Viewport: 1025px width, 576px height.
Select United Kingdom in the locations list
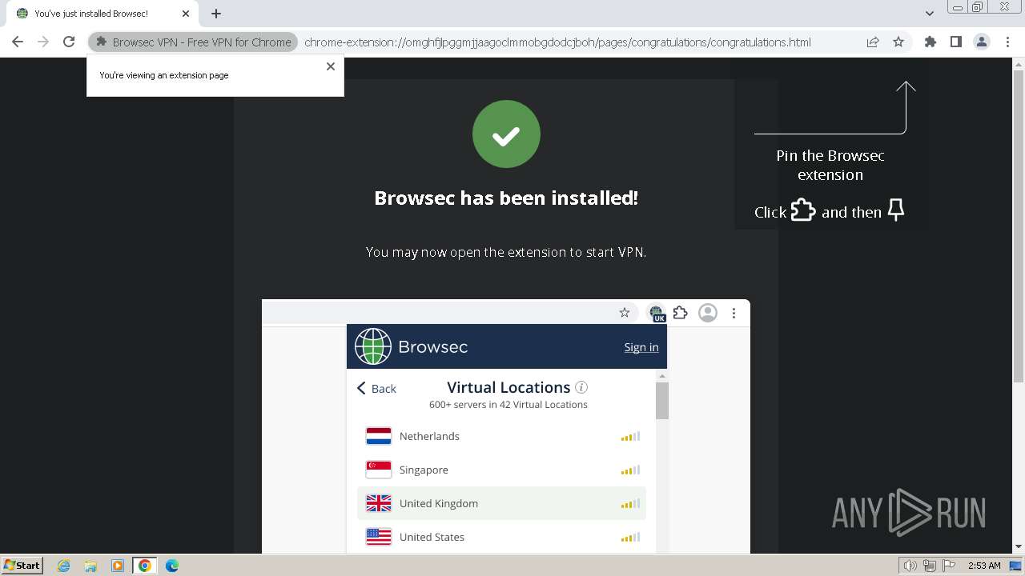coord(501,503)
